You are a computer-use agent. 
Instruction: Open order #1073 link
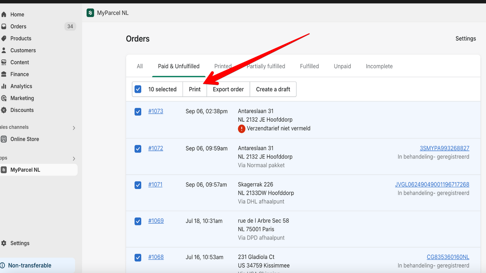pyautogui.click(x=156, y=111)
